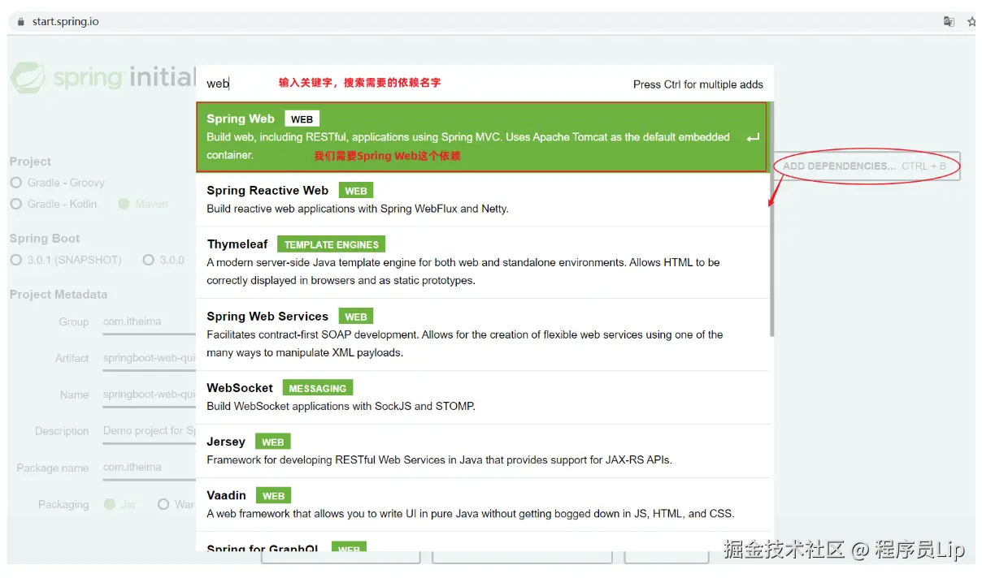Click the ADD DEPENDENCIES button
982x578 pixels.
pyautogui.click(x=867, y=166)
